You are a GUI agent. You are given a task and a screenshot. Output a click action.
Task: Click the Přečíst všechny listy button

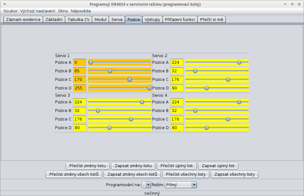[x=186, y=174]
